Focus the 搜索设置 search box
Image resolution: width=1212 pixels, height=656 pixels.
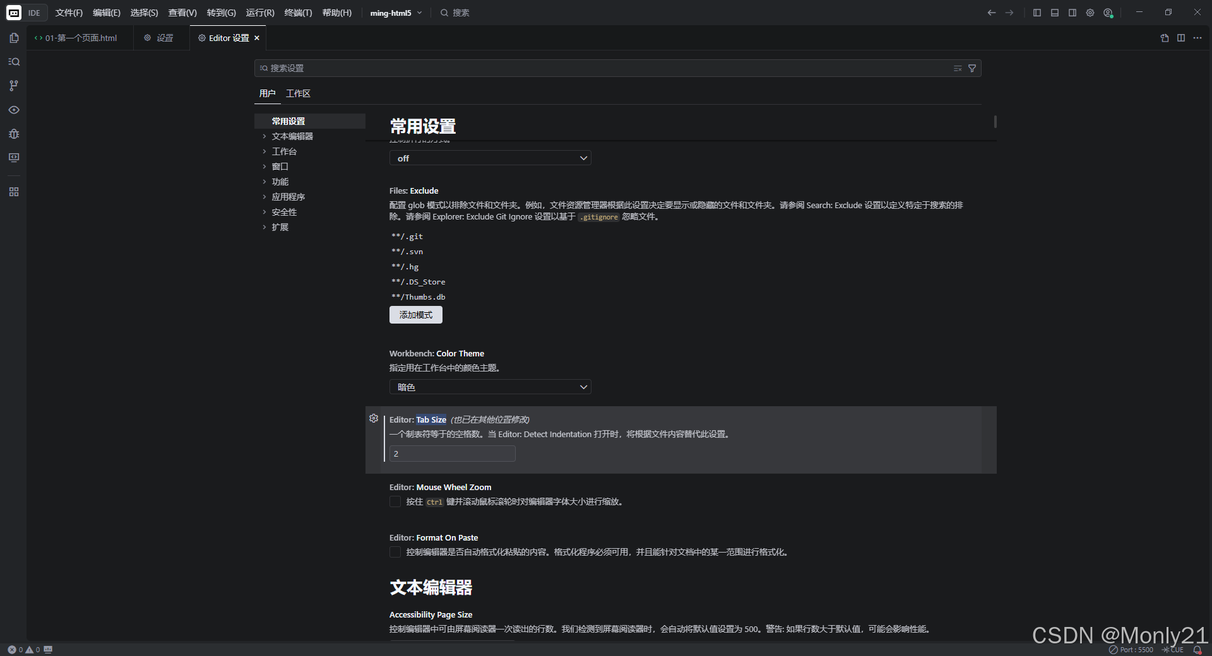click(x=617, y=68)
